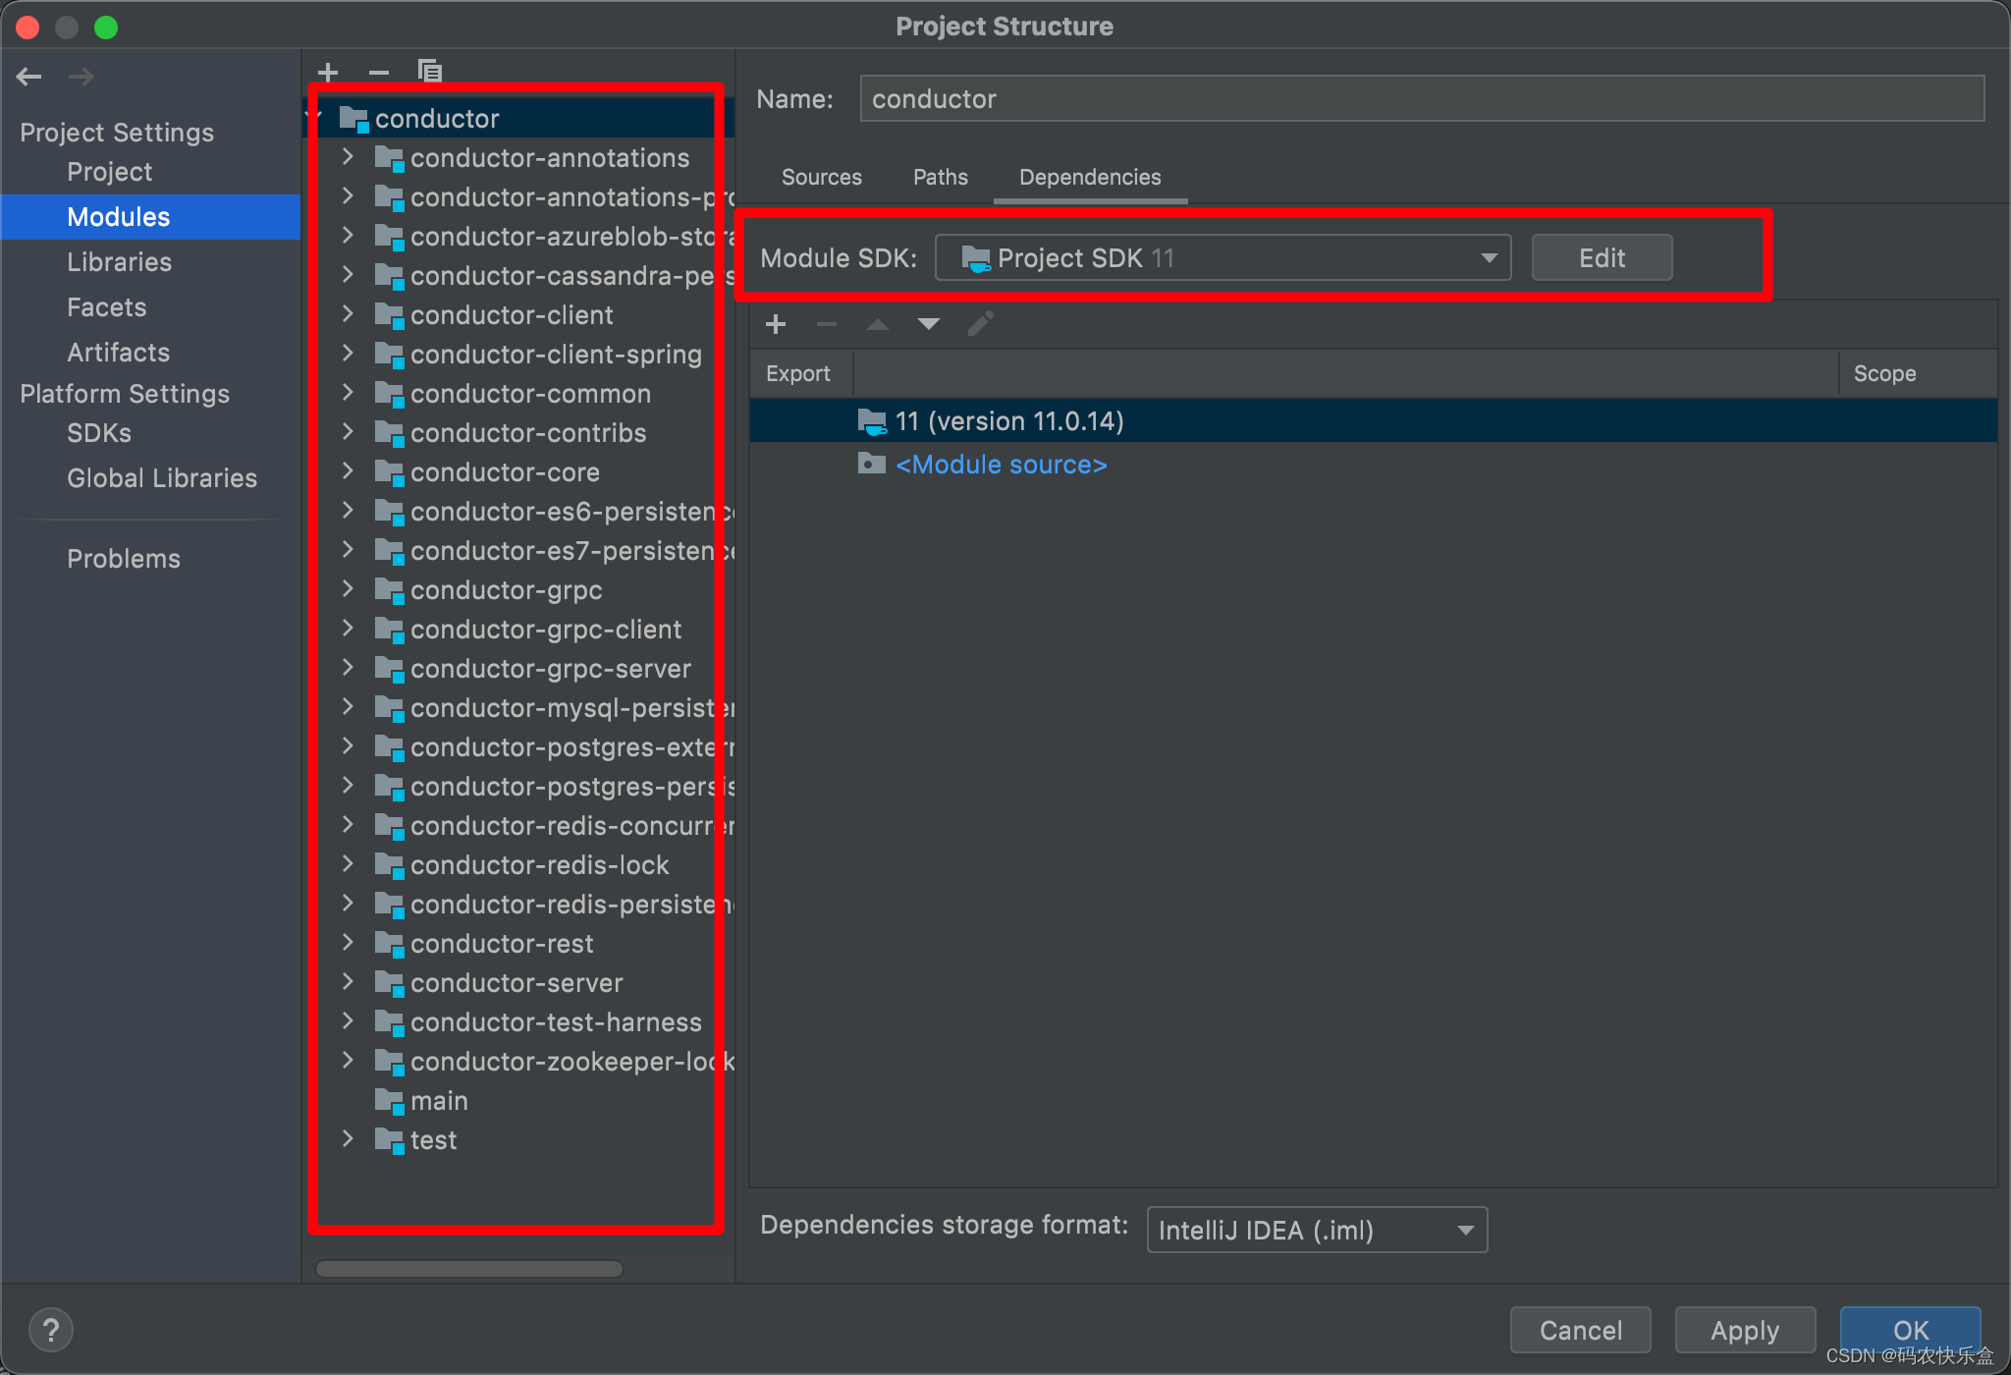
Task: Click the conductor-common folder icon
Action: coord(390,394)
